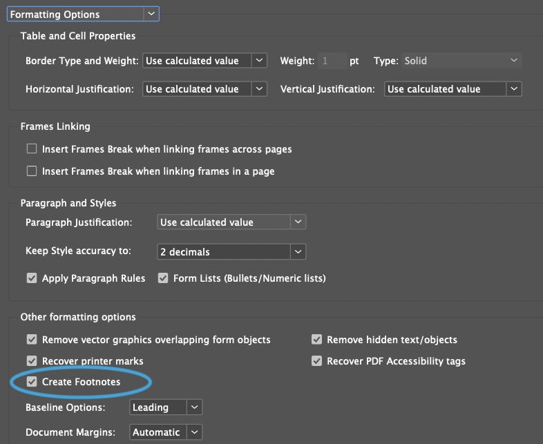Open the border Type dropdown showing Solid
The image size is (543, 444).
pos(461,61)
